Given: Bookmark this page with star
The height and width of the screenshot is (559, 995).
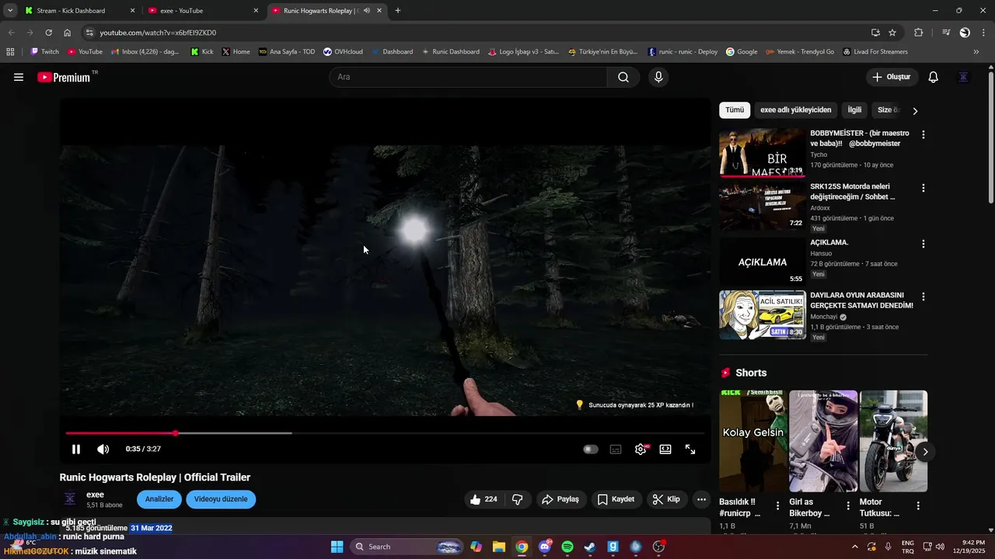Looking at the screenshot, I should pyautogui.click(x=892, y=33).
